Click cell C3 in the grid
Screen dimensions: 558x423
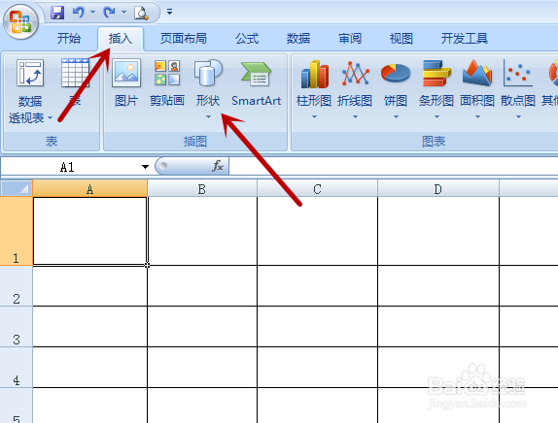point(318,327)
